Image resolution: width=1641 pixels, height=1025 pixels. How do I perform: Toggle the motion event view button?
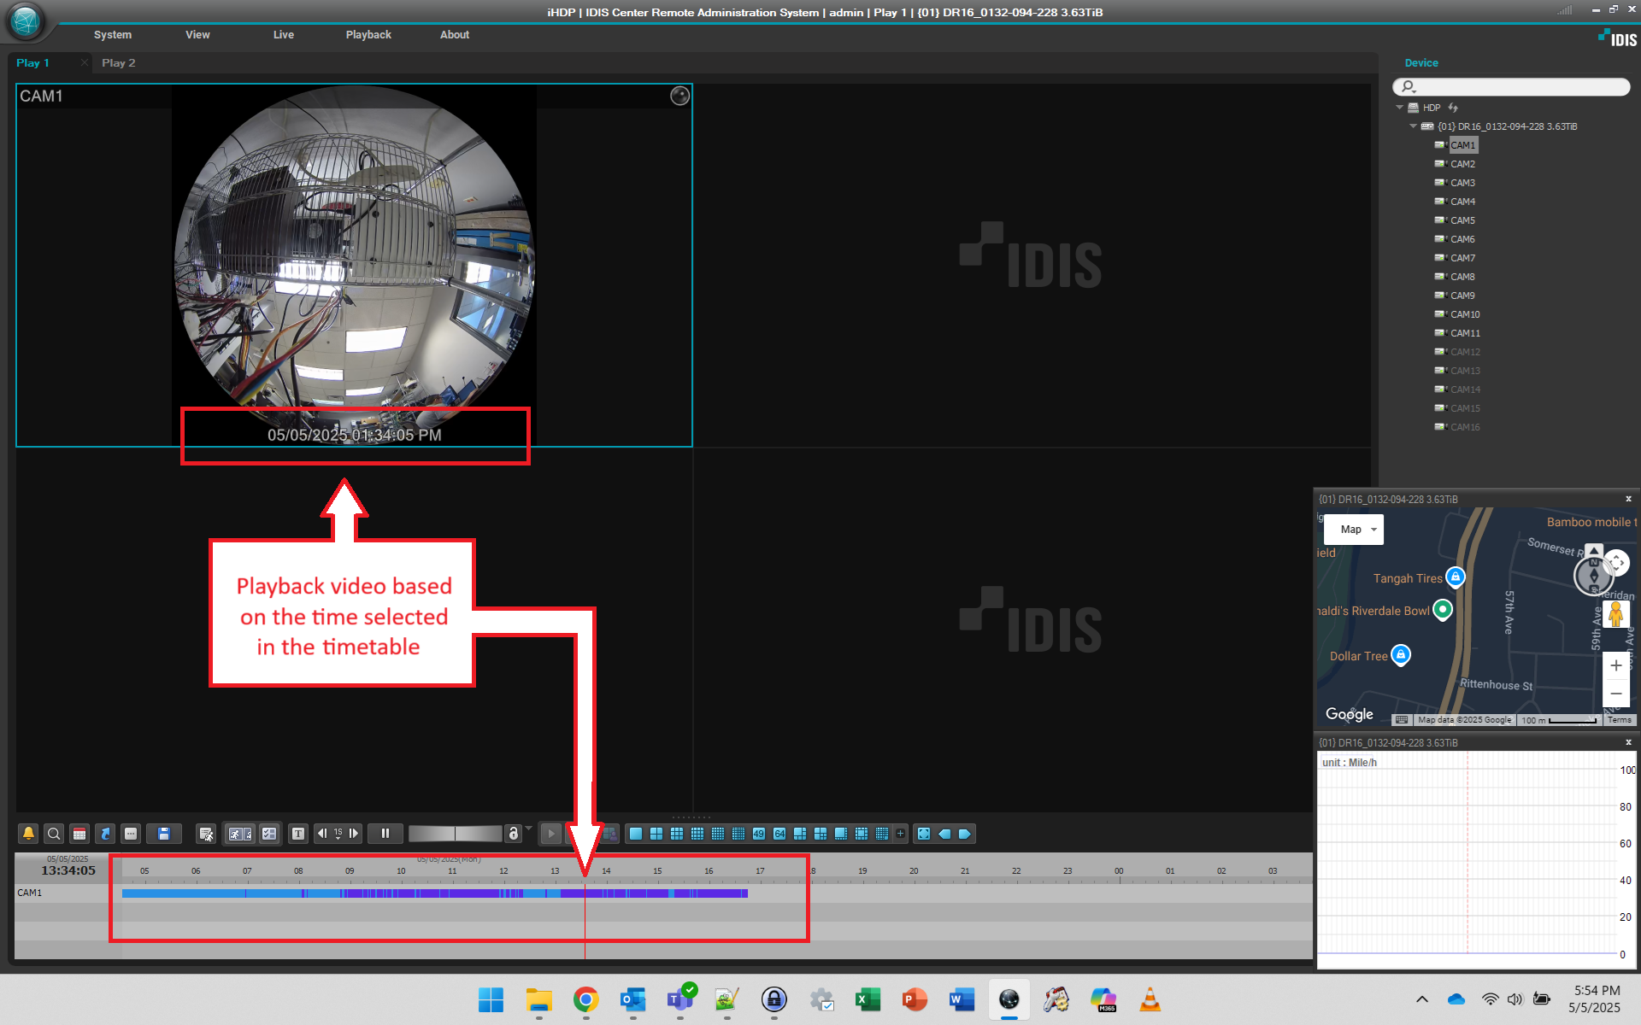tap(240, 834)
